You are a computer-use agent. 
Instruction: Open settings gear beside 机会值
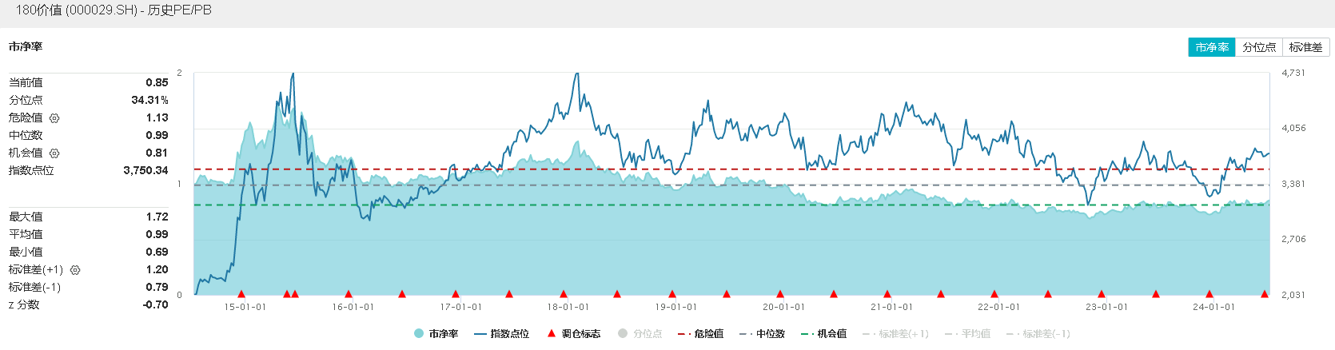[54, 153]
